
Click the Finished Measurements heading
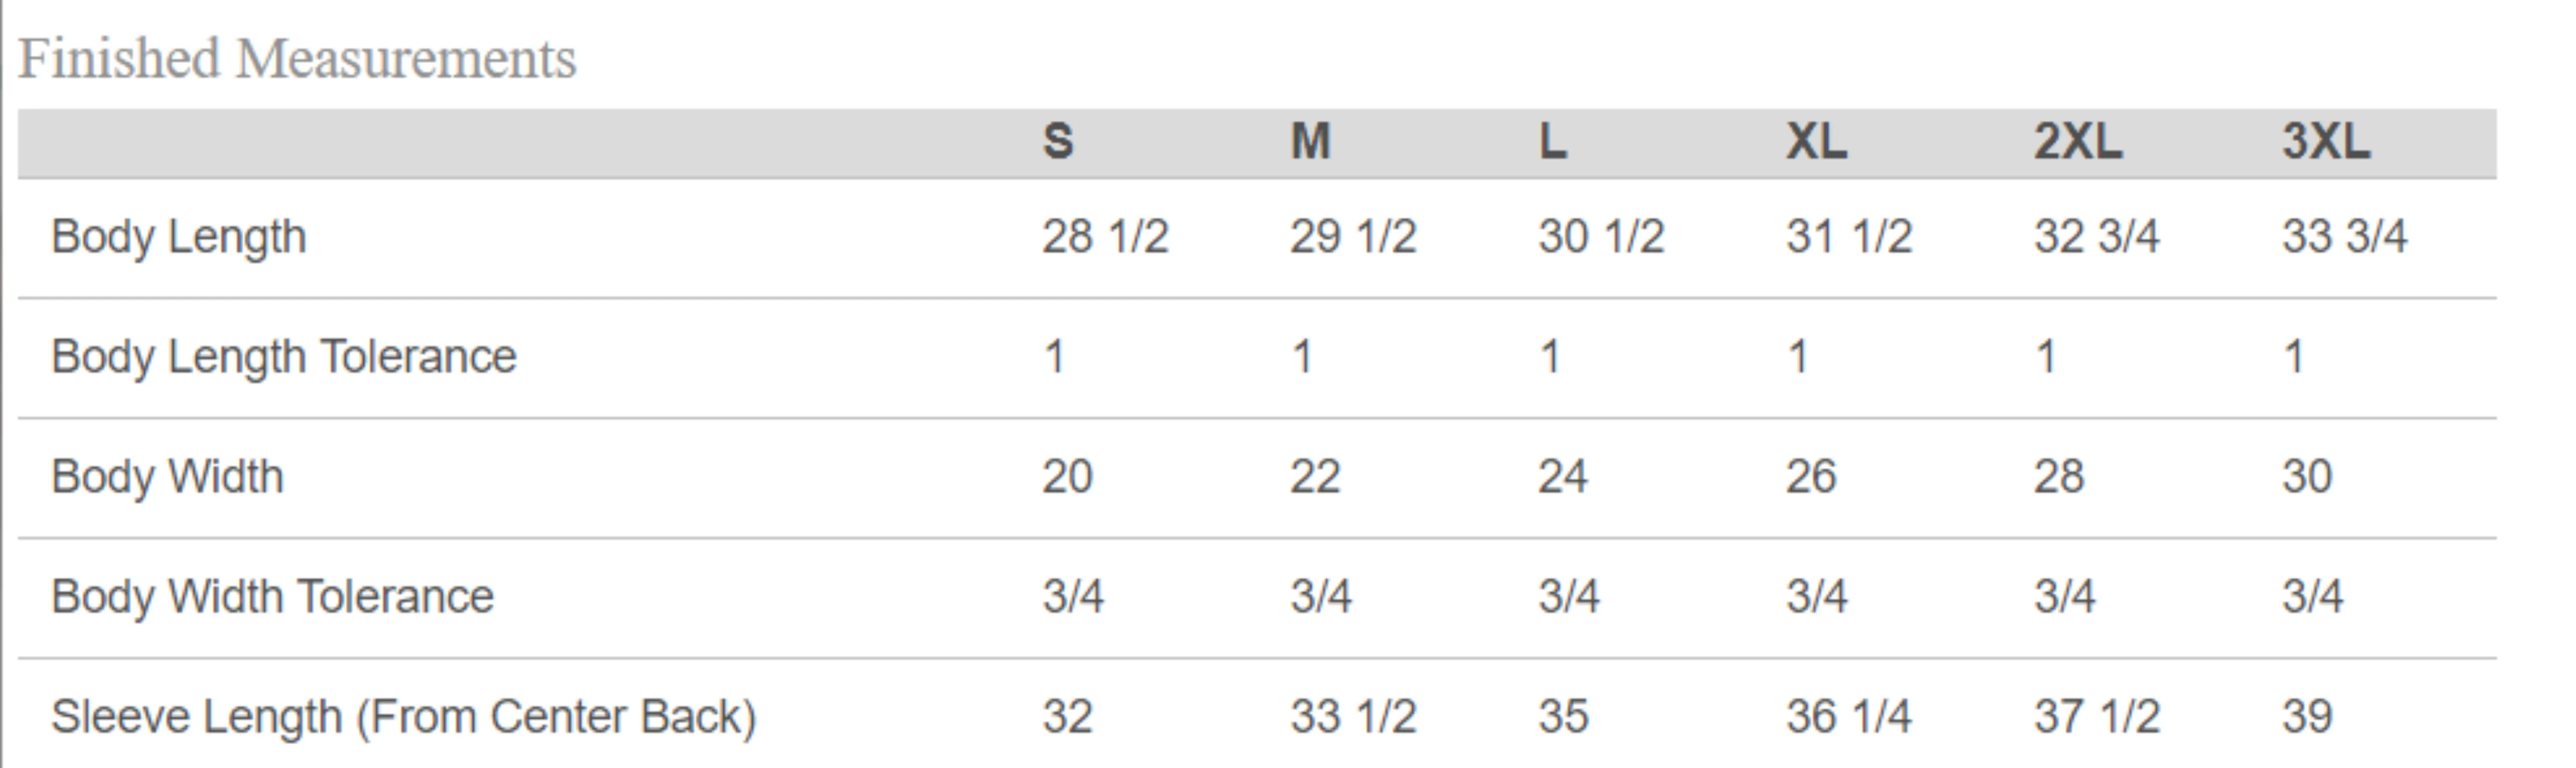coord(297,59)
